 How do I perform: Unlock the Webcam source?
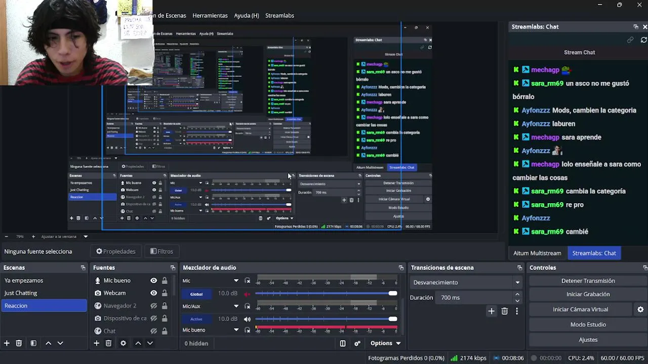165,293
